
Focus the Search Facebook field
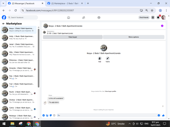22,18
